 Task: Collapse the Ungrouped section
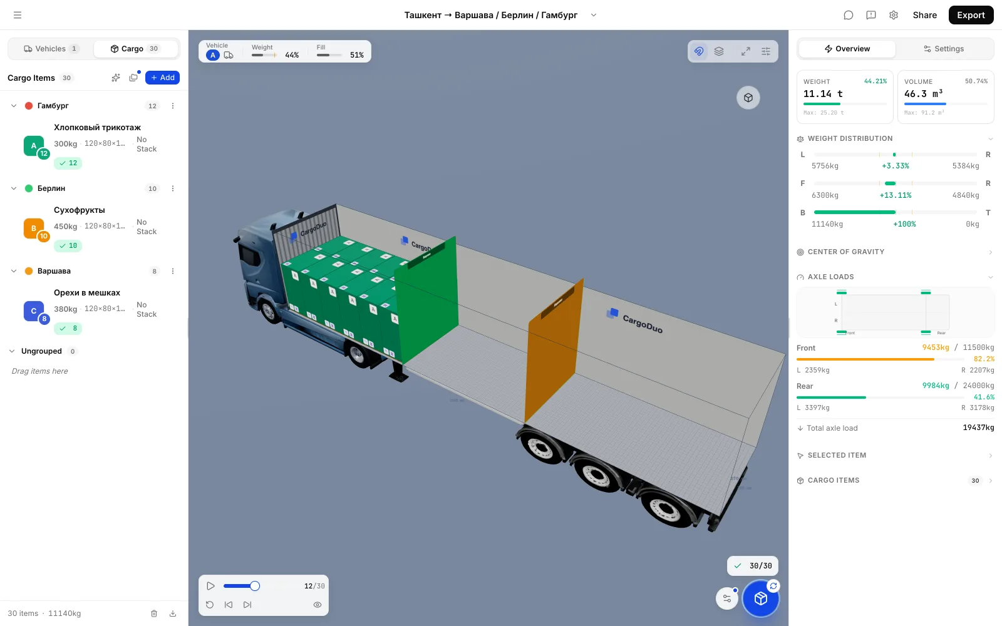[x=12, y=351]
